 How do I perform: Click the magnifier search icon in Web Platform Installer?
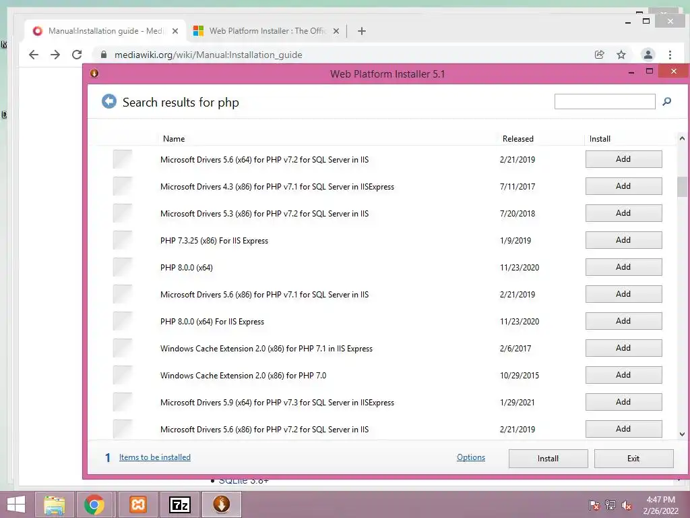tap(666, 102)
